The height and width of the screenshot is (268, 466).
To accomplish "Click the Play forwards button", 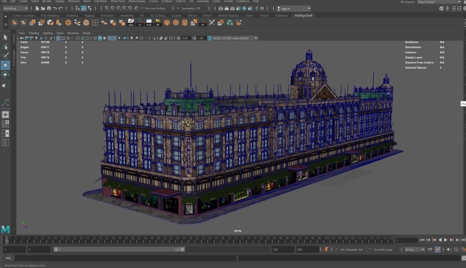I will point(446,240).
